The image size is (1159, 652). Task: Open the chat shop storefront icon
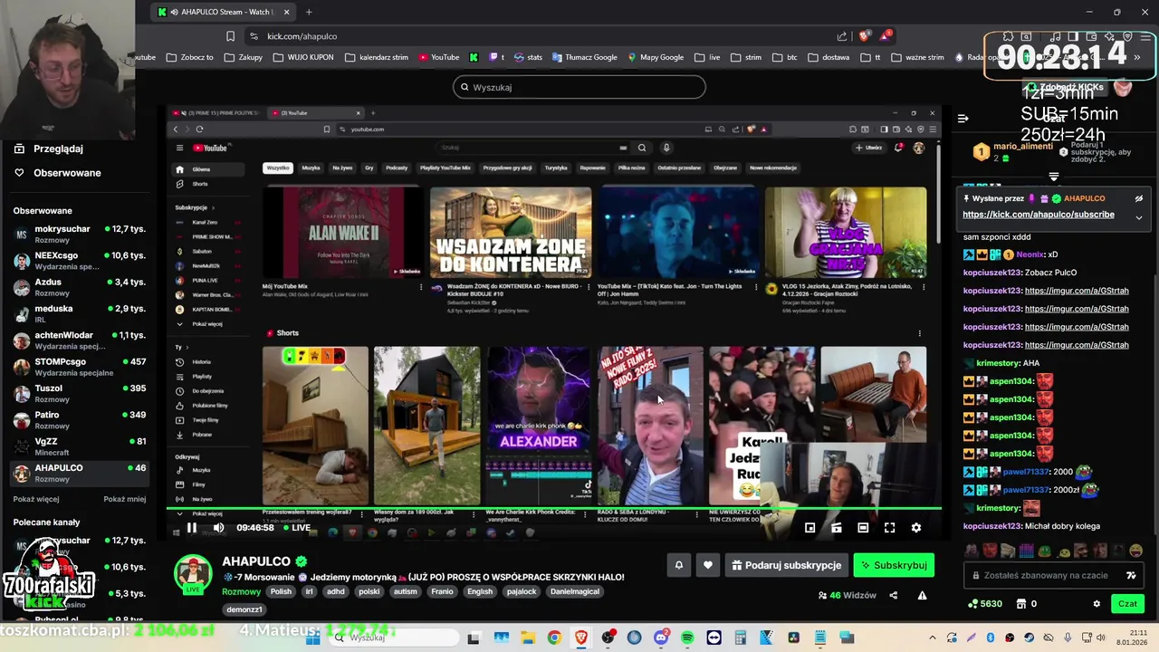click(1020, 604)
